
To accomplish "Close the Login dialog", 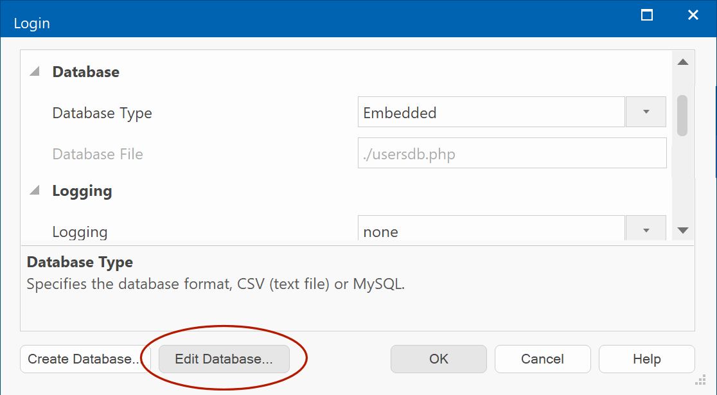I will click(x=693, y=15).
